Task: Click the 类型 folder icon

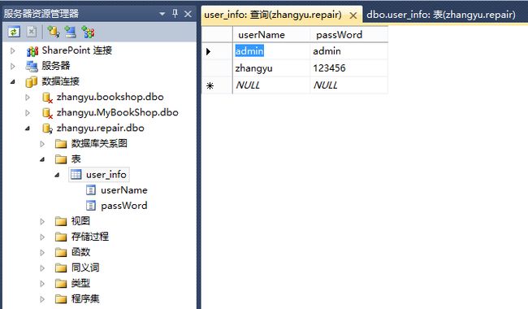Action: [61, 284]
